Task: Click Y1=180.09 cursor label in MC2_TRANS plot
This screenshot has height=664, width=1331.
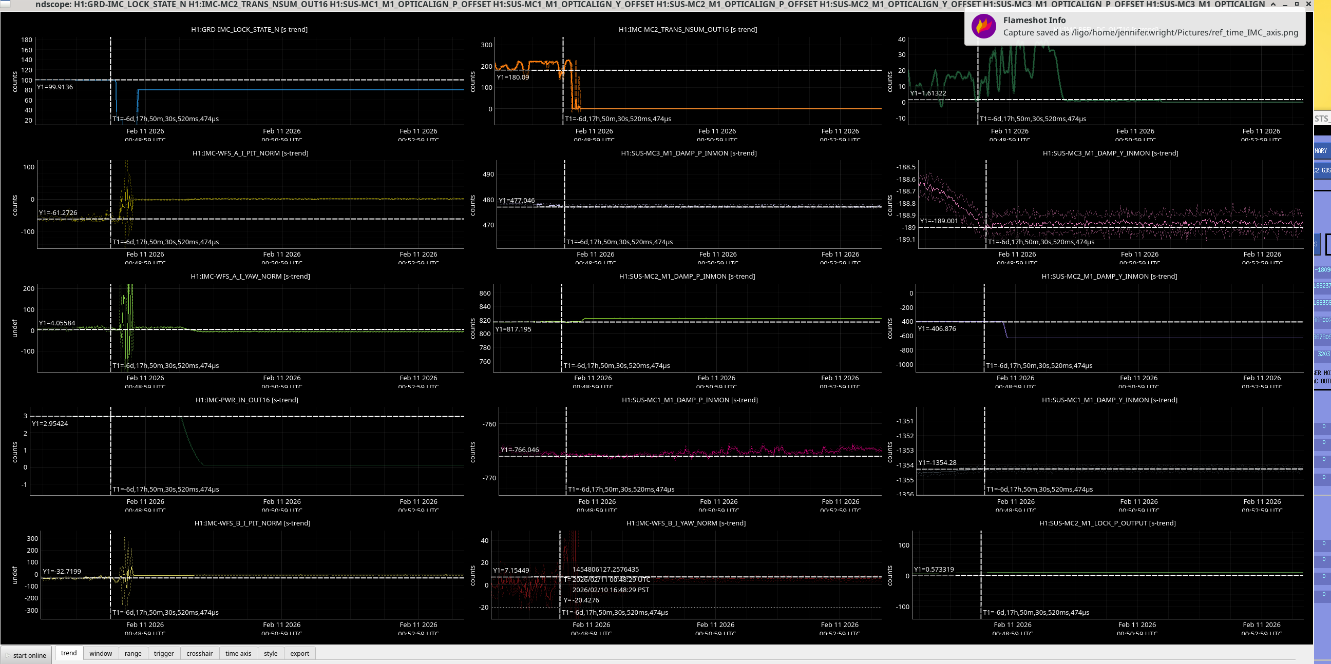Action: (x=512, y=77)
